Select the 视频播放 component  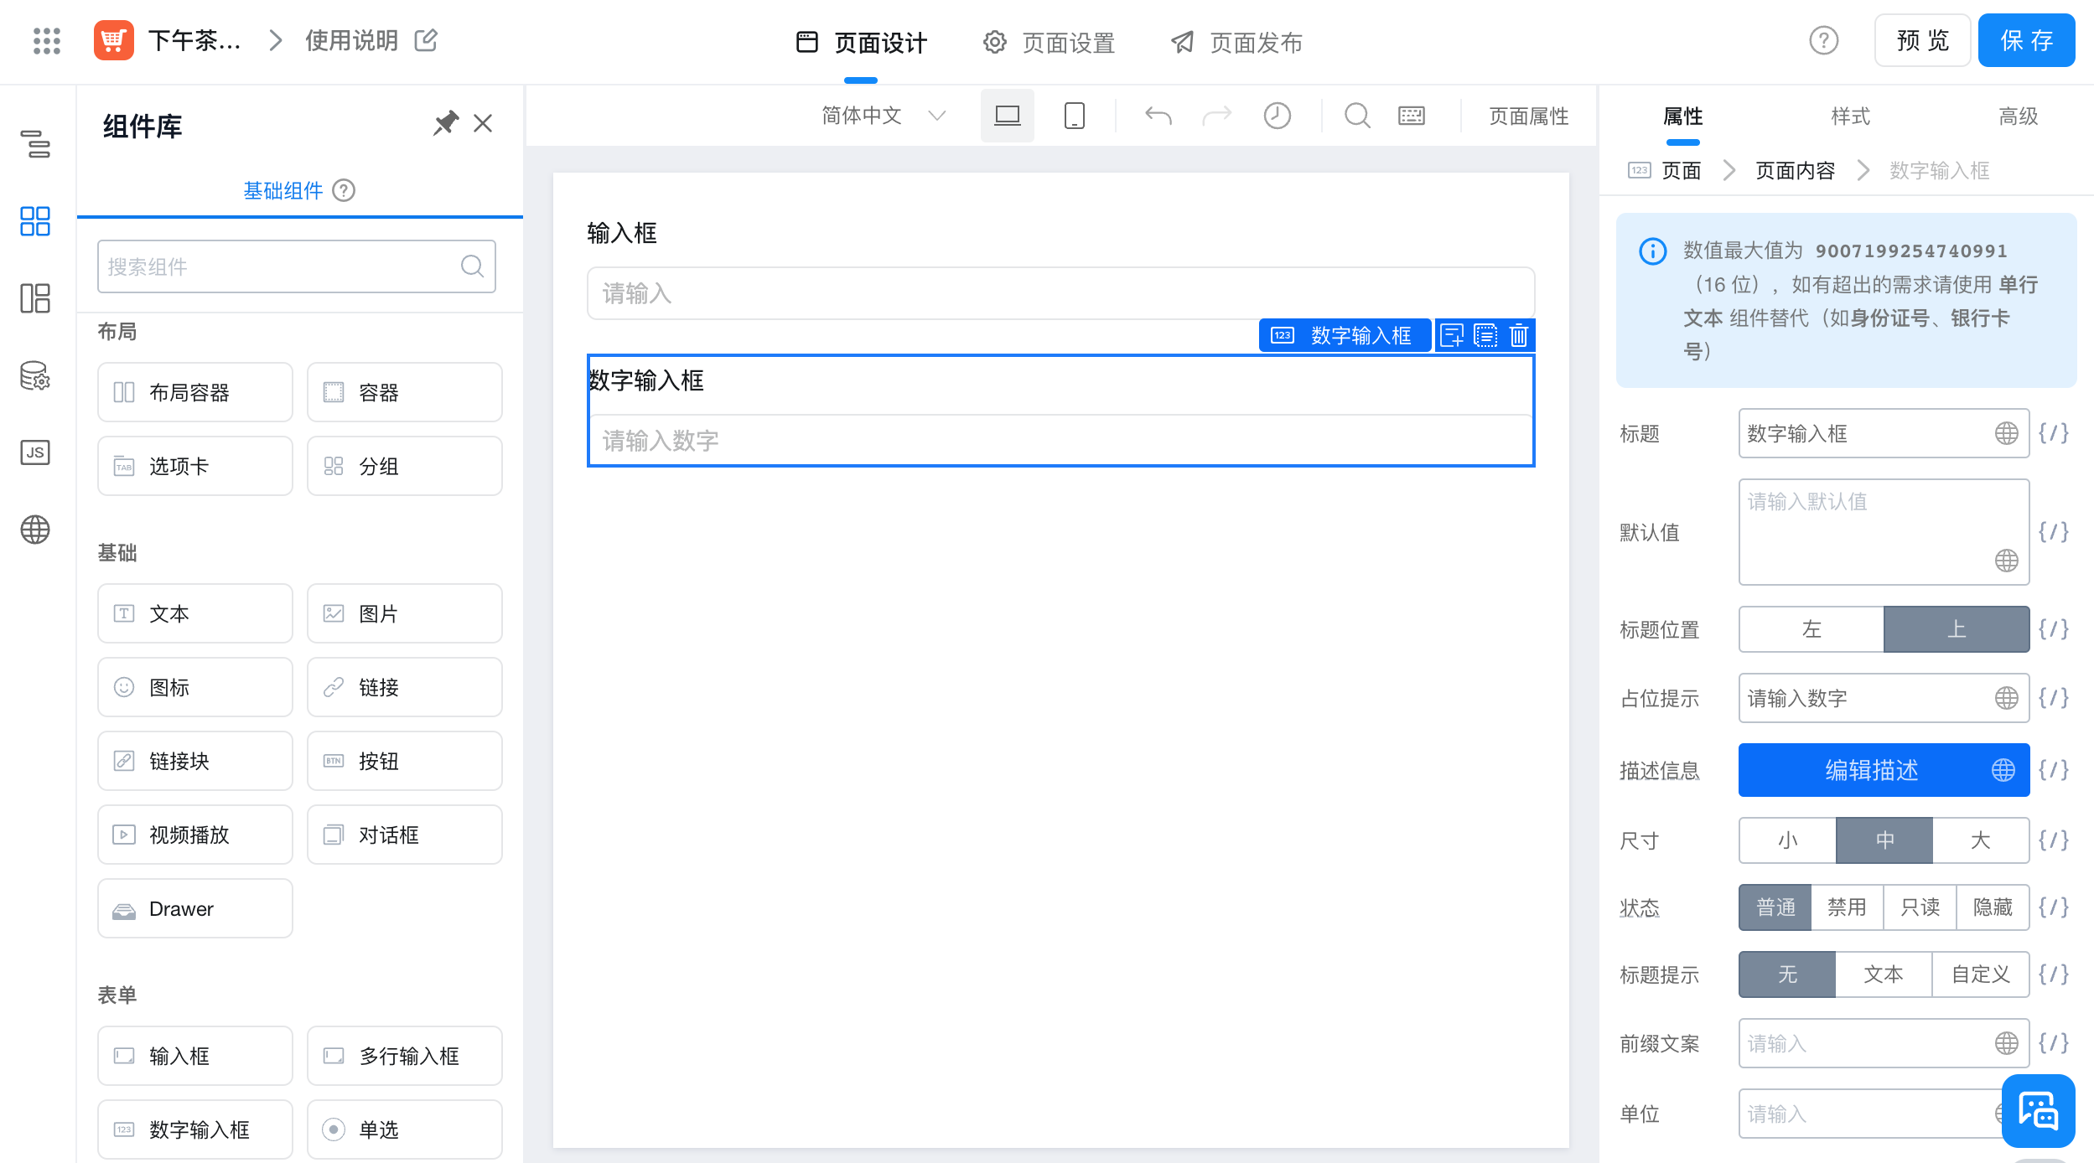(x=195, y=835)
